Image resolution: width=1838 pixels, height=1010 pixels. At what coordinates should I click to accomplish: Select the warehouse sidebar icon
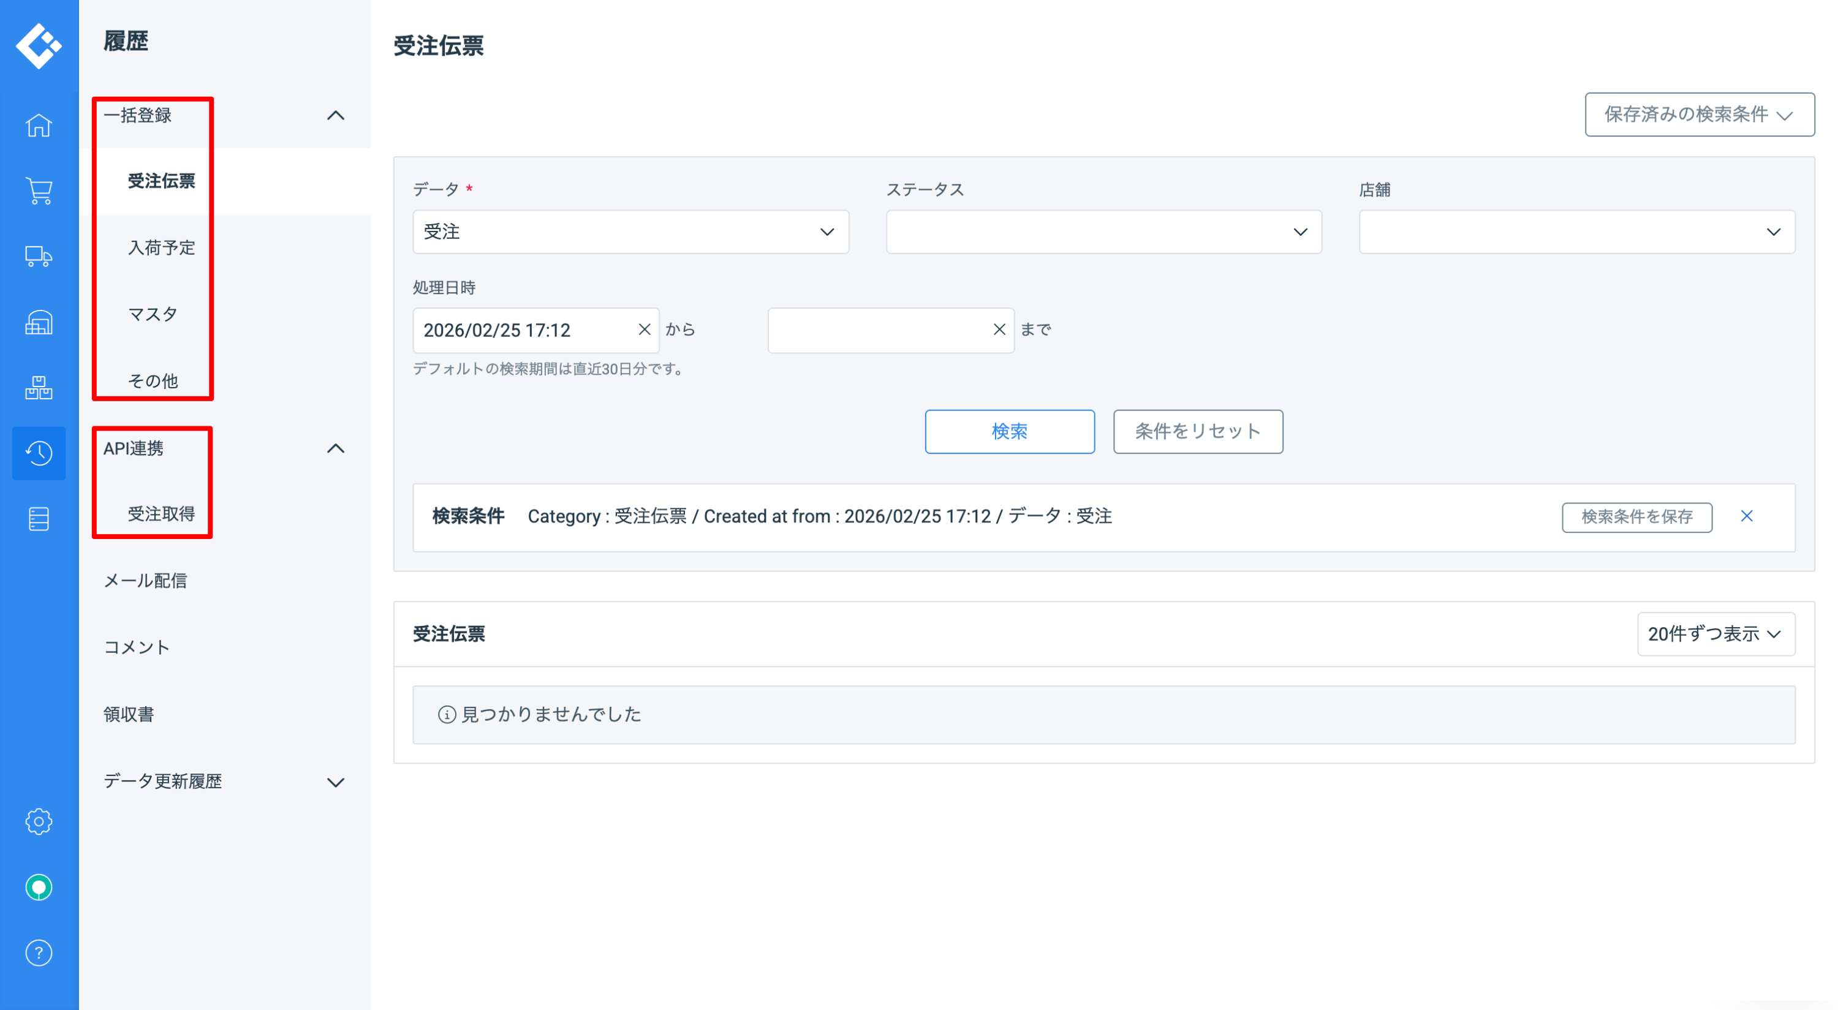[39, 322]
